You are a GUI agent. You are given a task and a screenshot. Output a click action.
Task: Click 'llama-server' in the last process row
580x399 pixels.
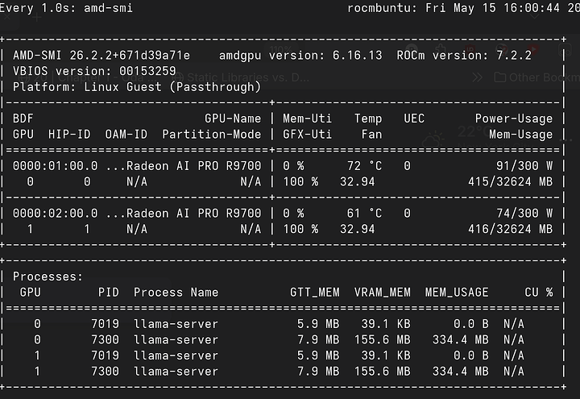(x=176, y=372)
